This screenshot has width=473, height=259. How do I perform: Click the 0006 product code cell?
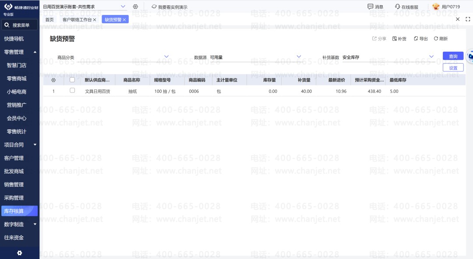click(x=194, y=91)
